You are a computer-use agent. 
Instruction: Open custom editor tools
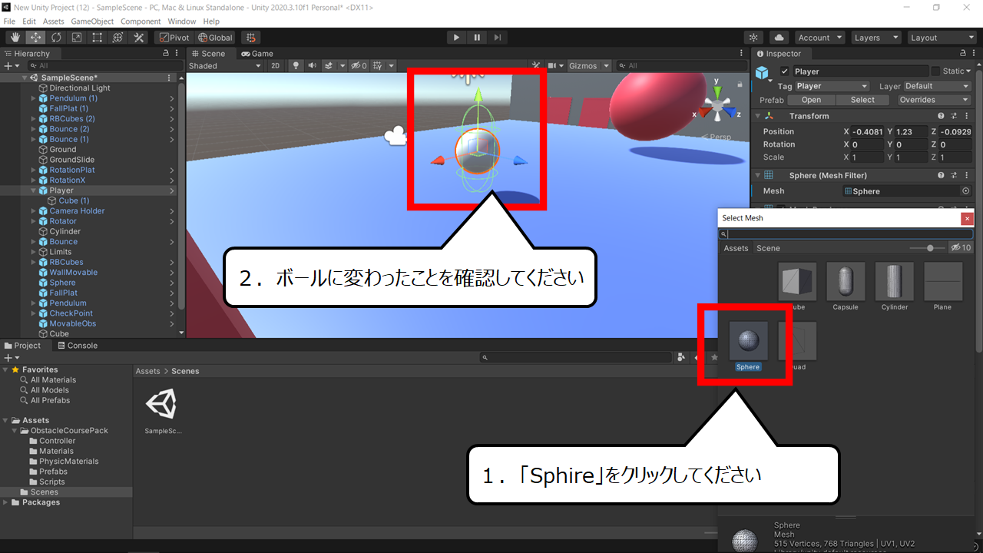pyautogui.click(x=138, y=37)
